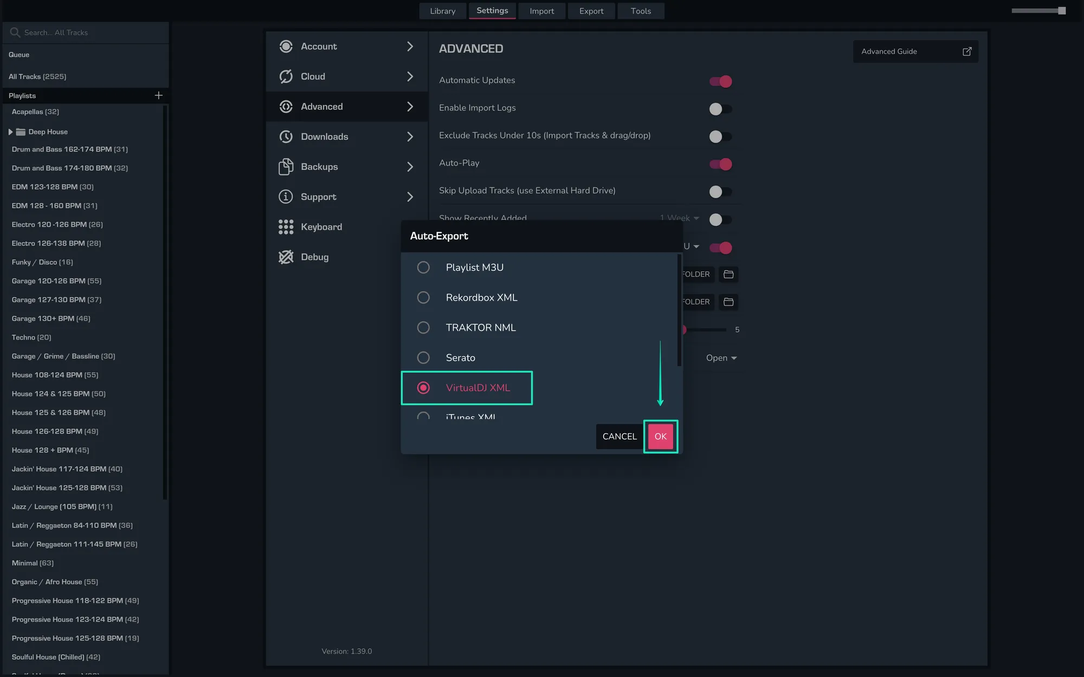This screenshot has height=677, width=1084.
Task: Open the 'Open' dropdown arrow
Action: [x=734, y=358]
